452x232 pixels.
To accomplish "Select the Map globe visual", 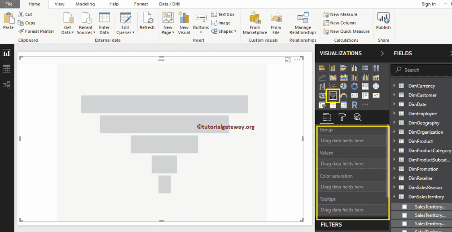I will click(x=376, y=86).
